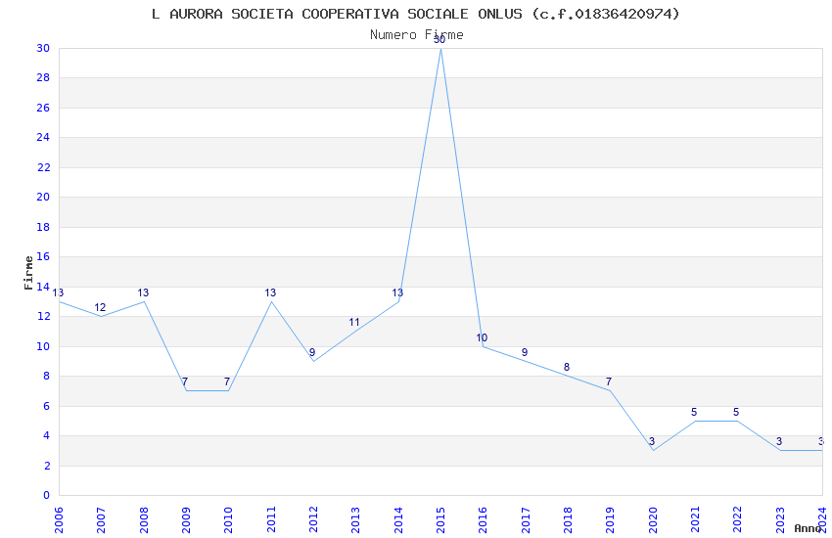The width and height of the screenshot is (832, 538).
Task: Click x-axis year label 2012
Action: click(313, 520)
